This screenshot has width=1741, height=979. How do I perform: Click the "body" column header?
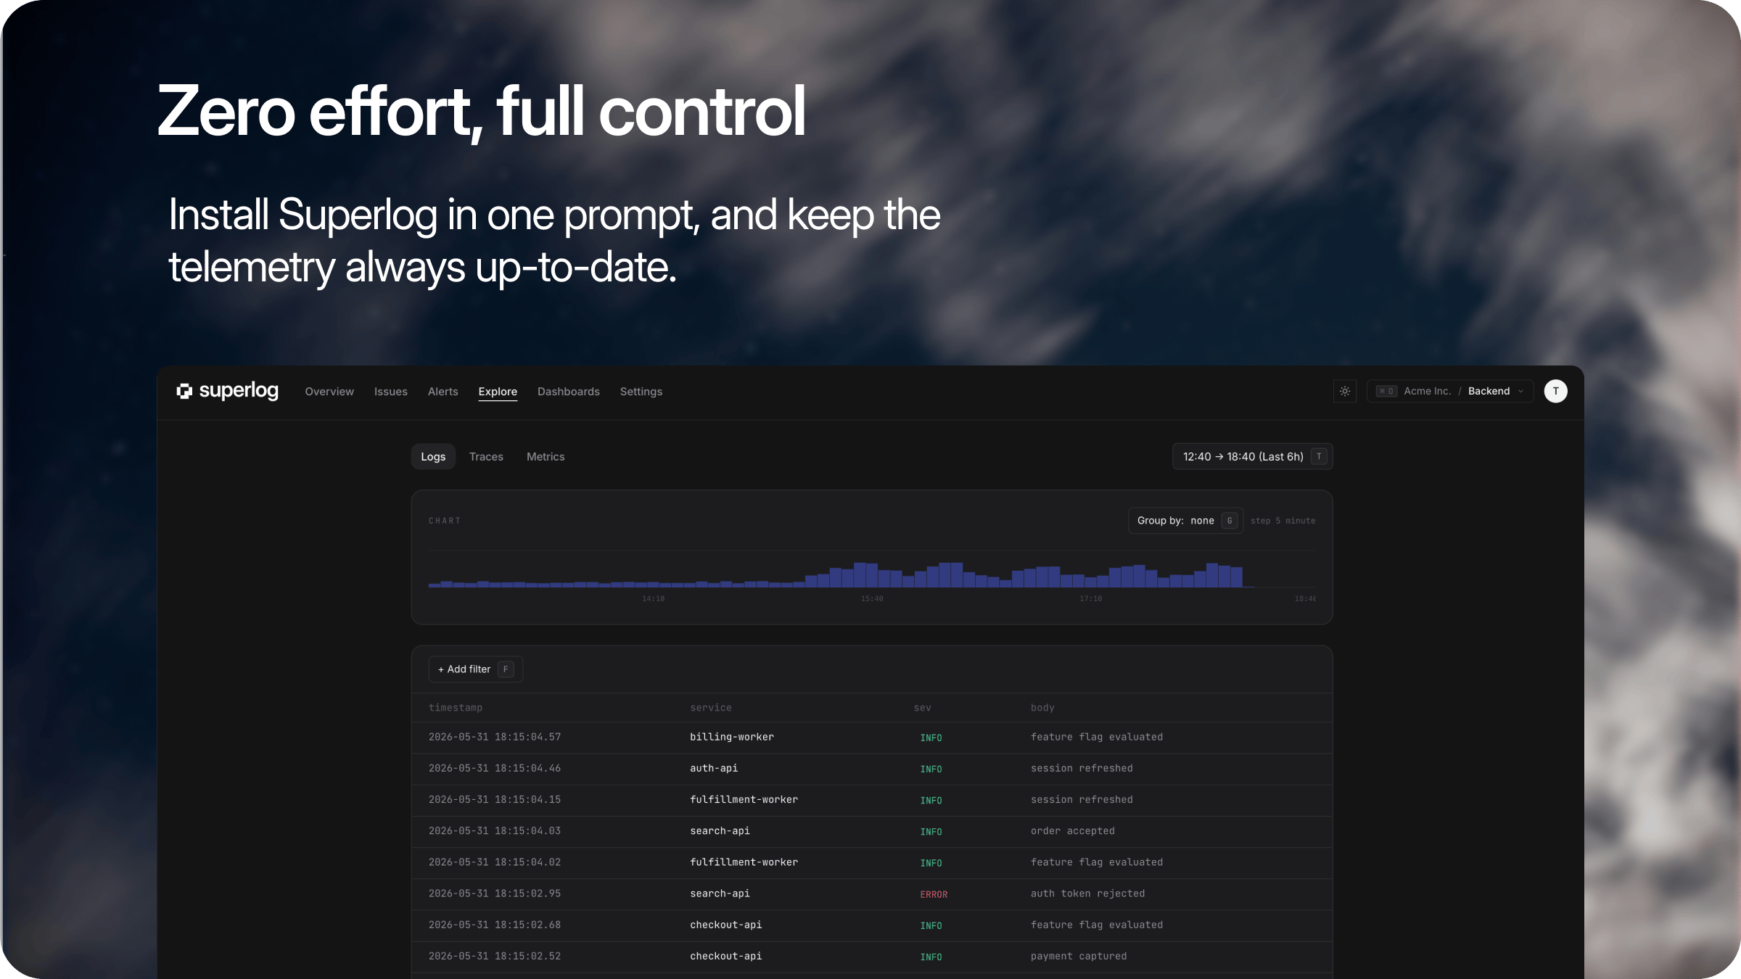pyautogui.click(x=1042, y=708)
